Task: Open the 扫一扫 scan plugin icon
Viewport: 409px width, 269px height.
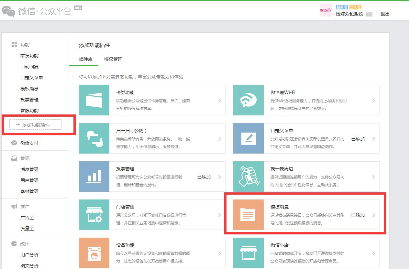Action: click(94, 139)
